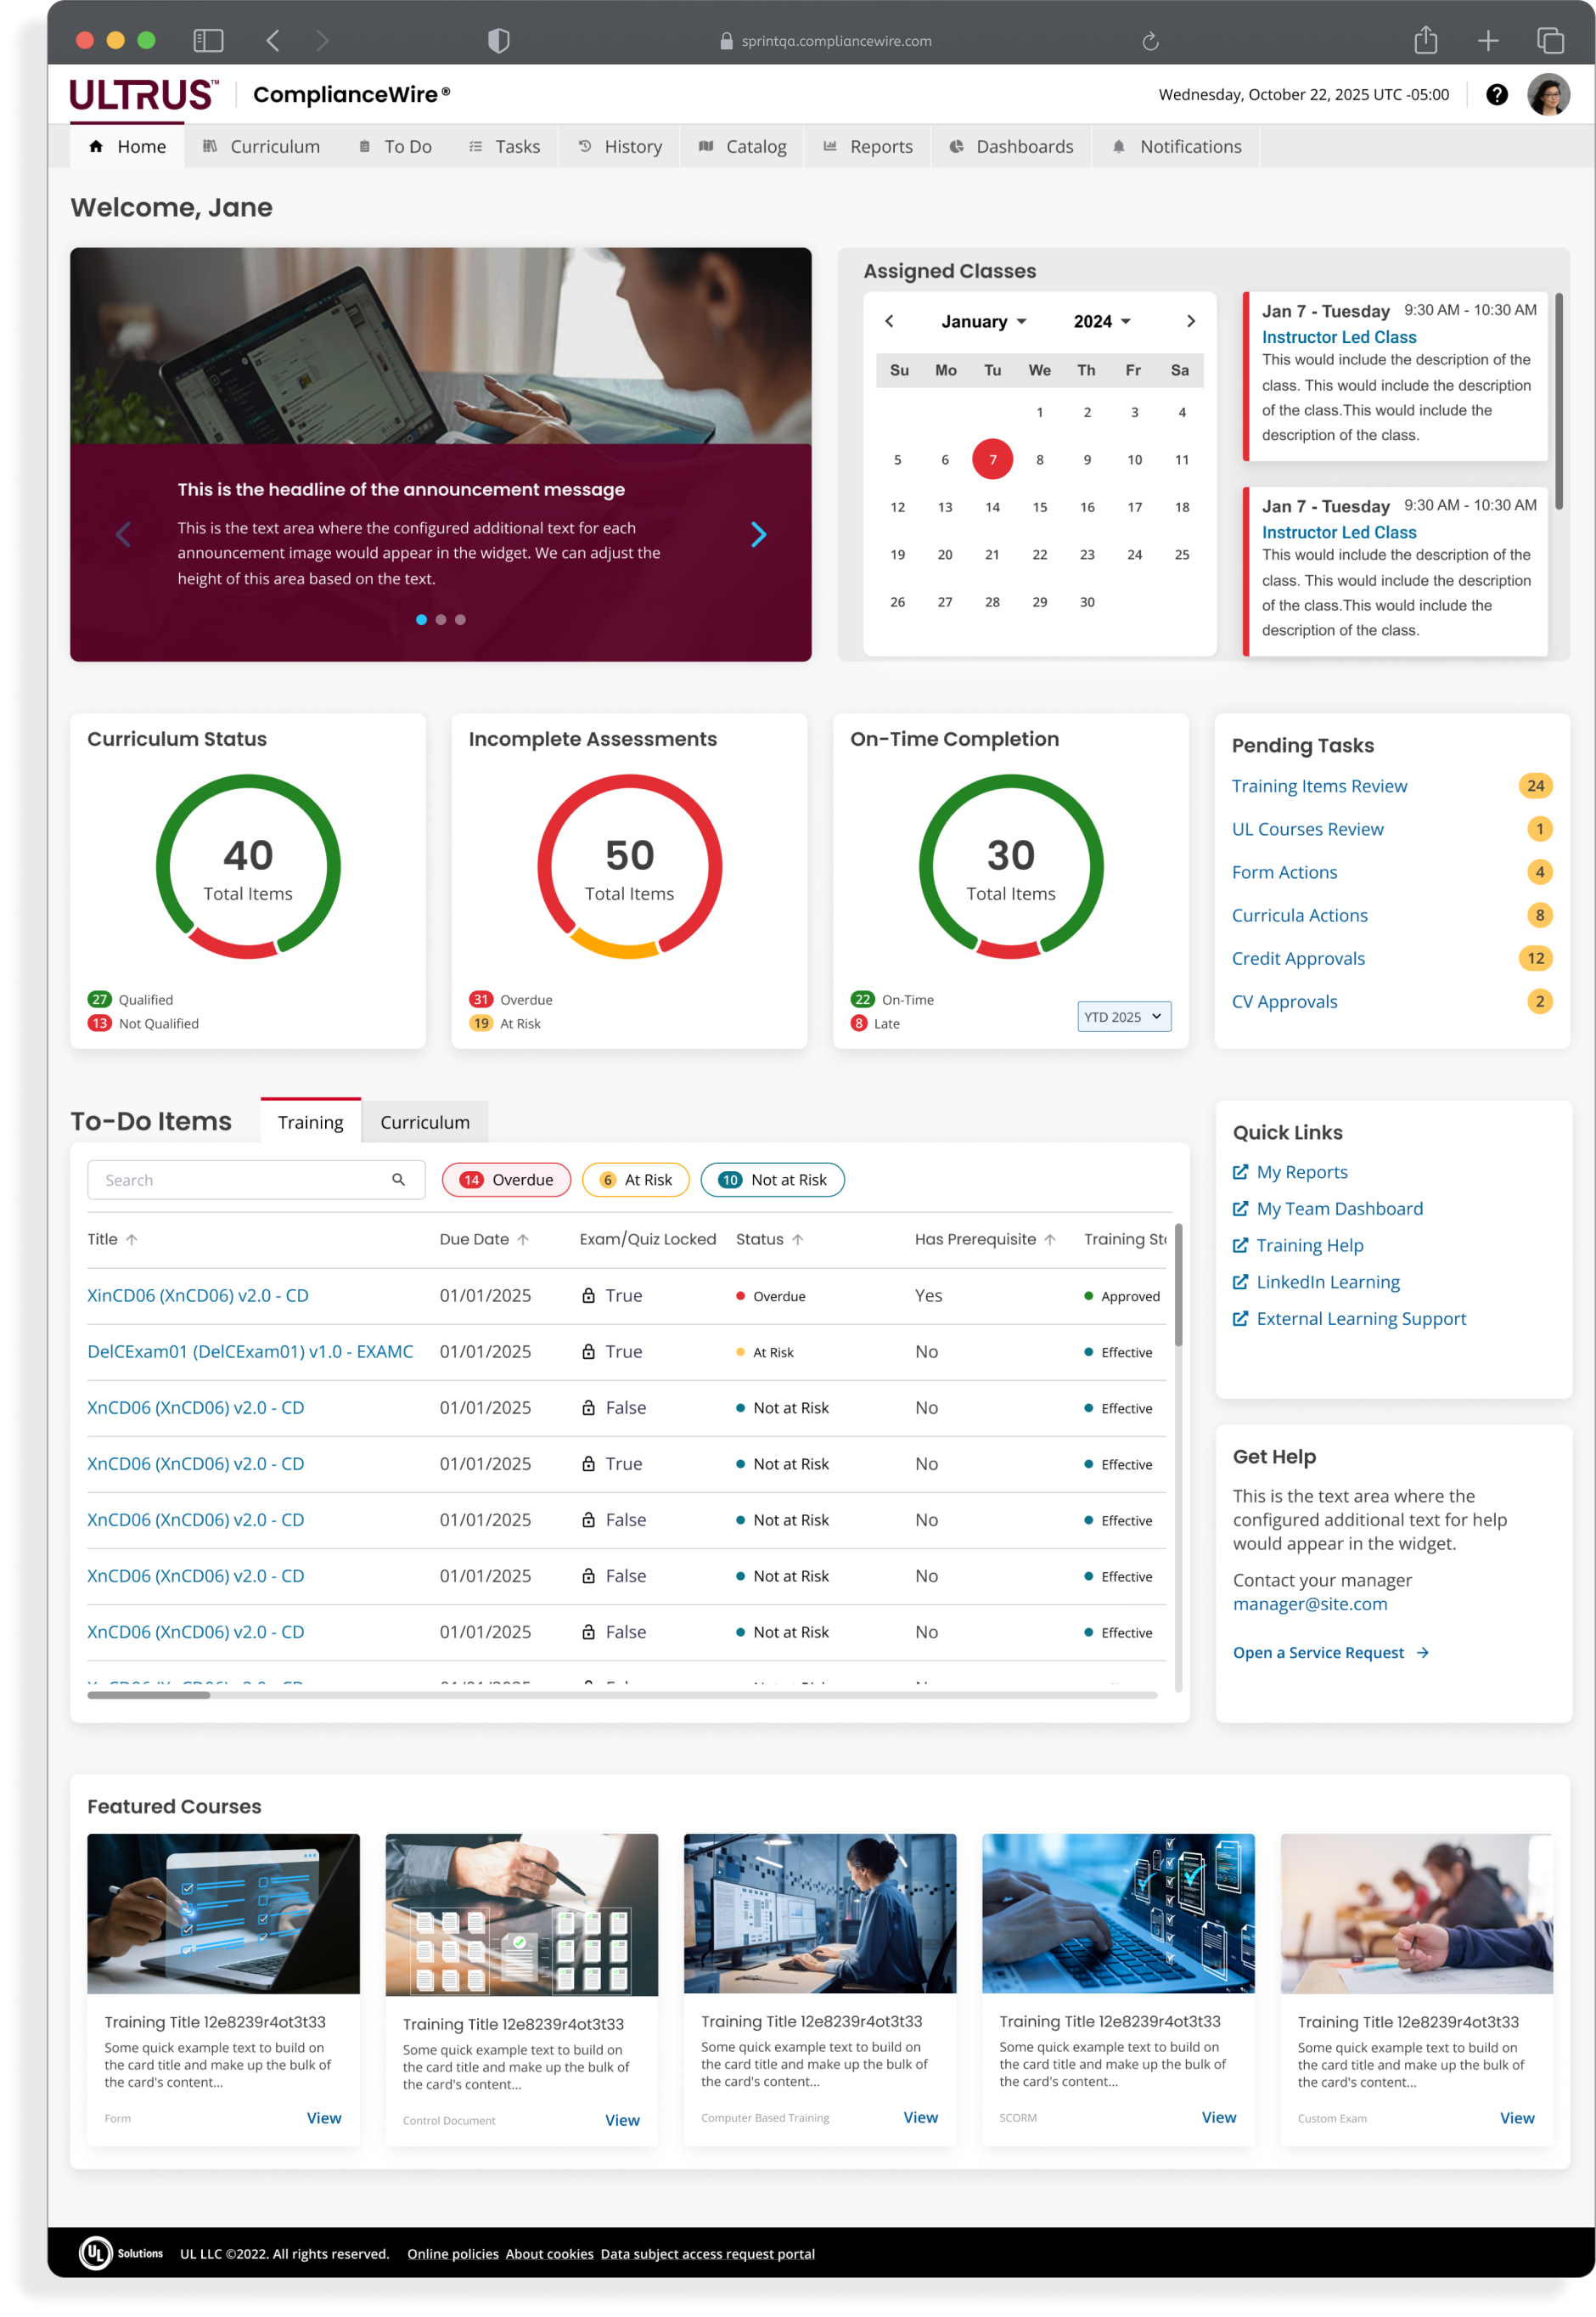The width and height of the screenshot is (1596, 2317).
Task: Toggle the Not at Risk filter chip
Action: [x=773, y=1180]
